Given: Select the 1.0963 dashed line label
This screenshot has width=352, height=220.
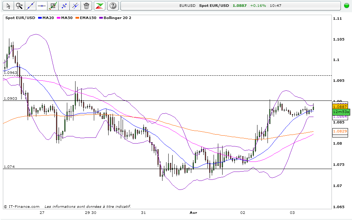Looking at the screenshot, I should coord(10,72).
